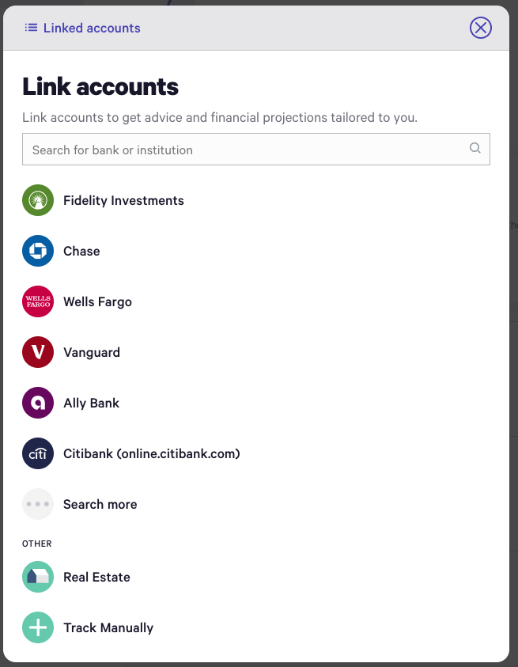Viewport: 518px width, 667px height.
Task: Open the Search more option
Action: [x=100, y=504]
